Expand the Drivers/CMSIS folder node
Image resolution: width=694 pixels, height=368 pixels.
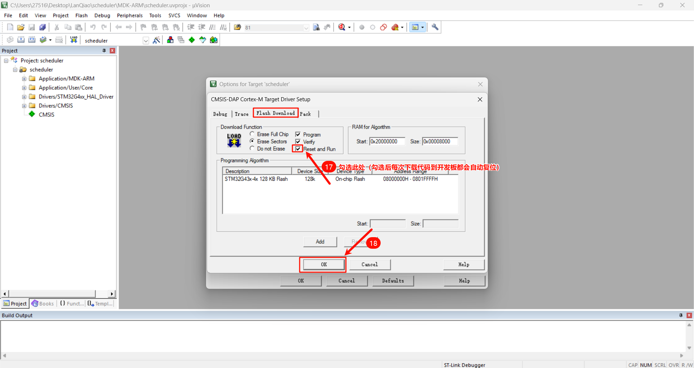(24, 106)
